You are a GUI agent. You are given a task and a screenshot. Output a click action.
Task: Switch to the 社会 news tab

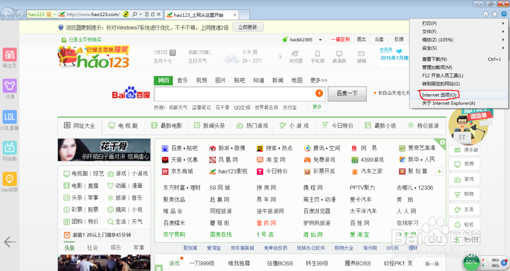(92, 248)
